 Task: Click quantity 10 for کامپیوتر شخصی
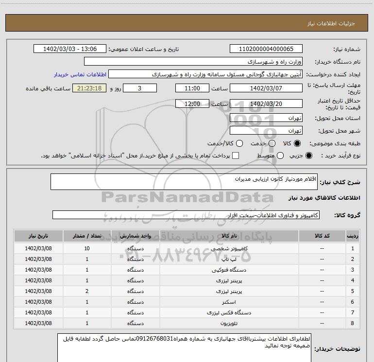(87, 248)
